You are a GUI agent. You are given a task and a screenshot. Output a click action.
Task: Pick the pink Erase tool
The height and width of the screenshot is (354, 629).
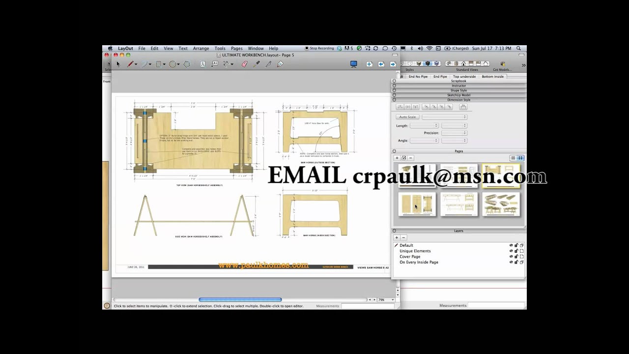(x=244, y=64)
